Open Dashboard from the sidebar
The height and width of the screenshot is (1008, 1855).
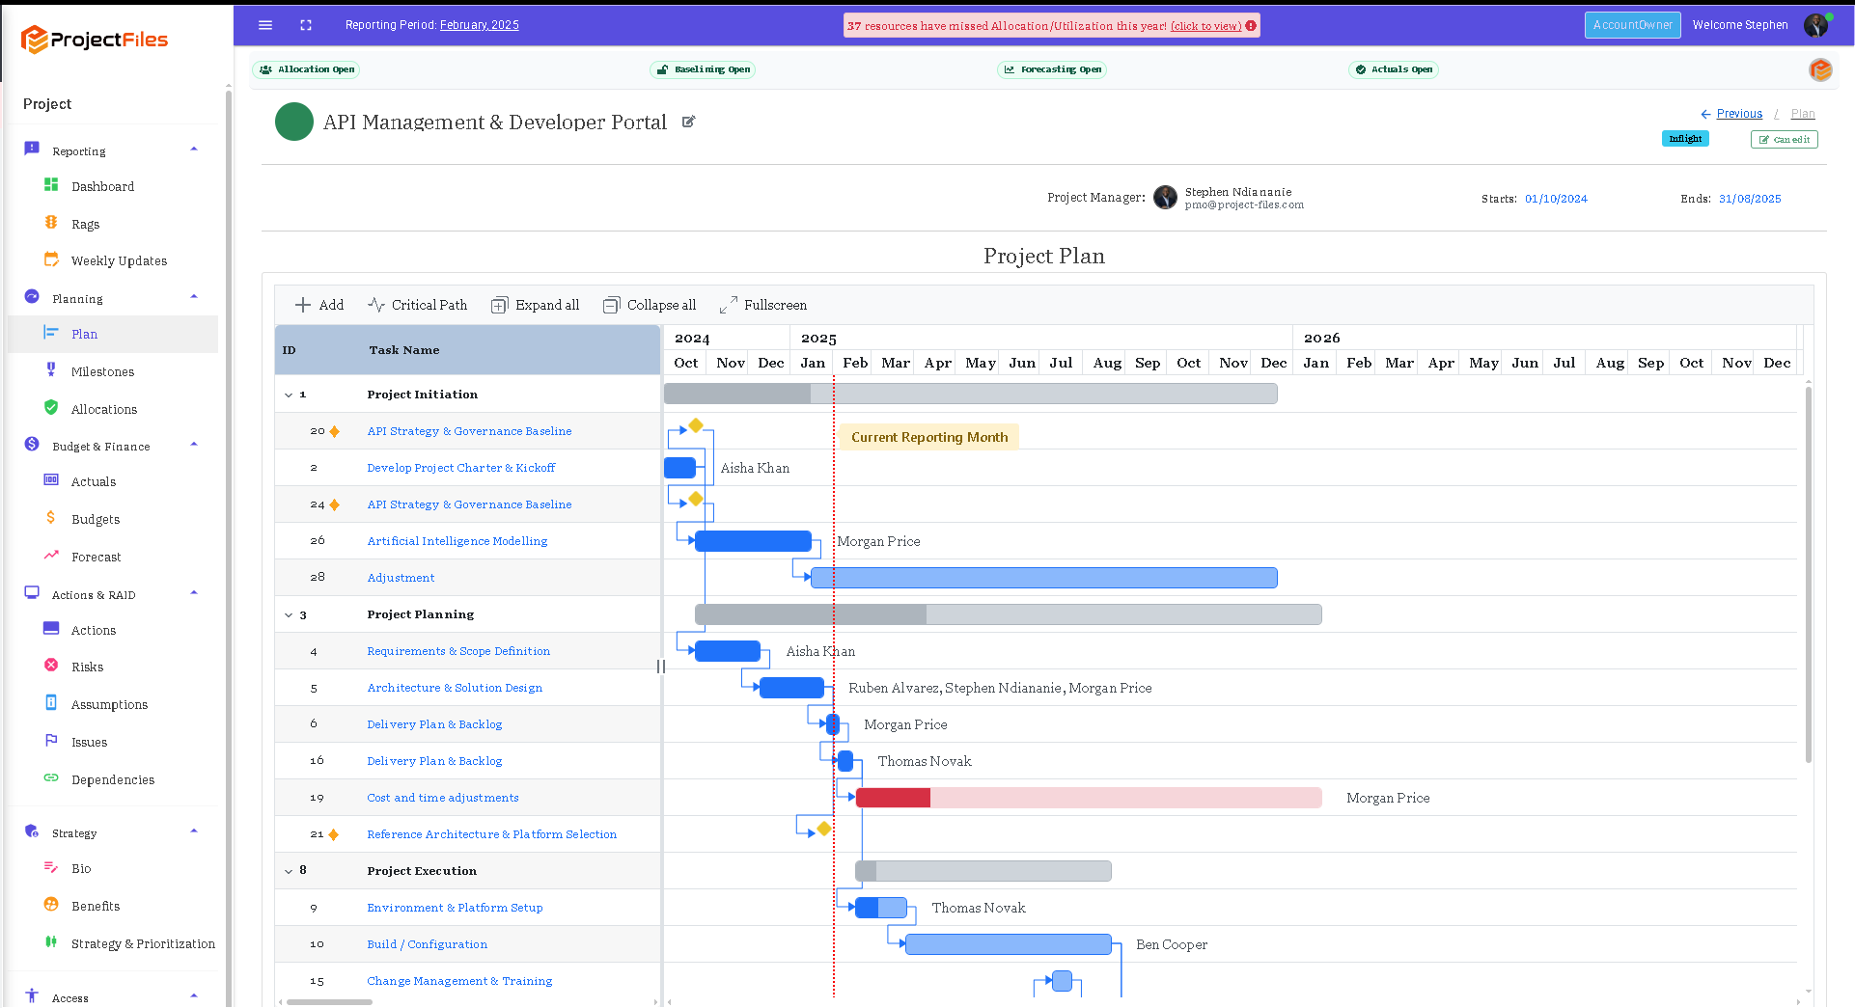(x=102, y=186)
